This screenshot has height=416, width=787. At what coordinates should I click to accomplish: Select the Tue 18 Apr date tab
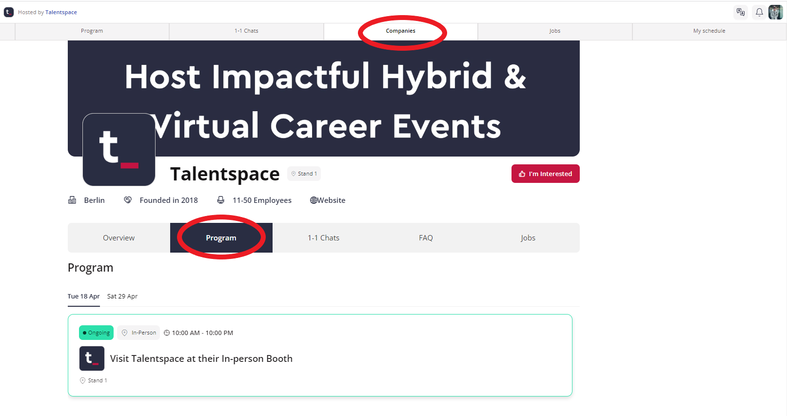click(x=84, y=296)
